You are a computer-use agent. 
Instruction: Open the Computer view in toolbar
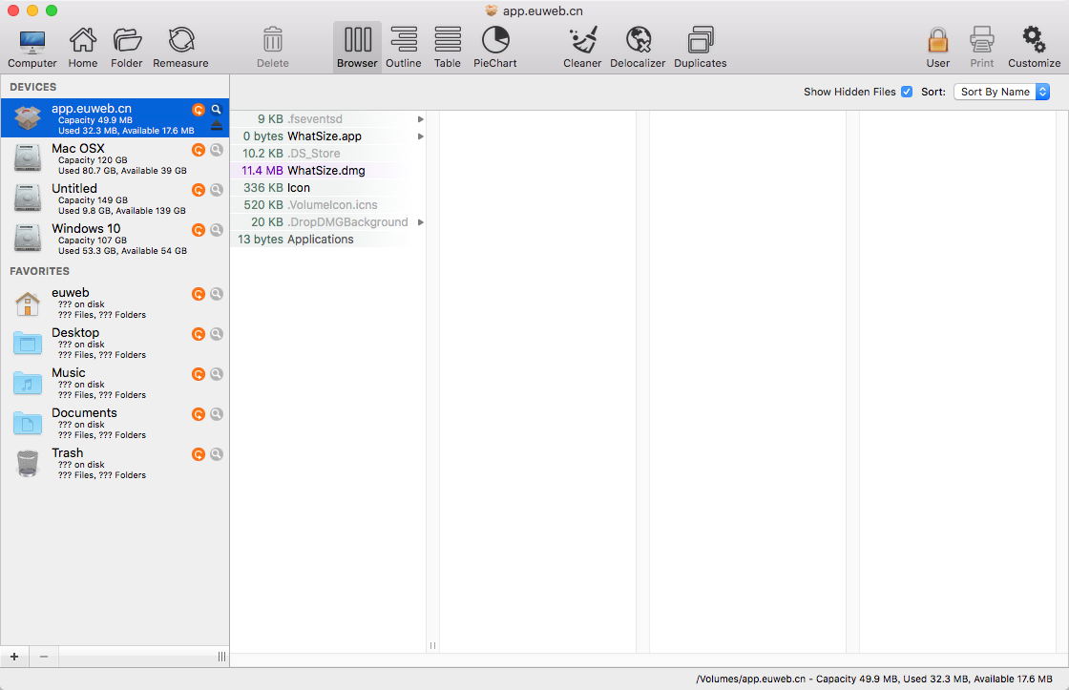tap(32, 48)
